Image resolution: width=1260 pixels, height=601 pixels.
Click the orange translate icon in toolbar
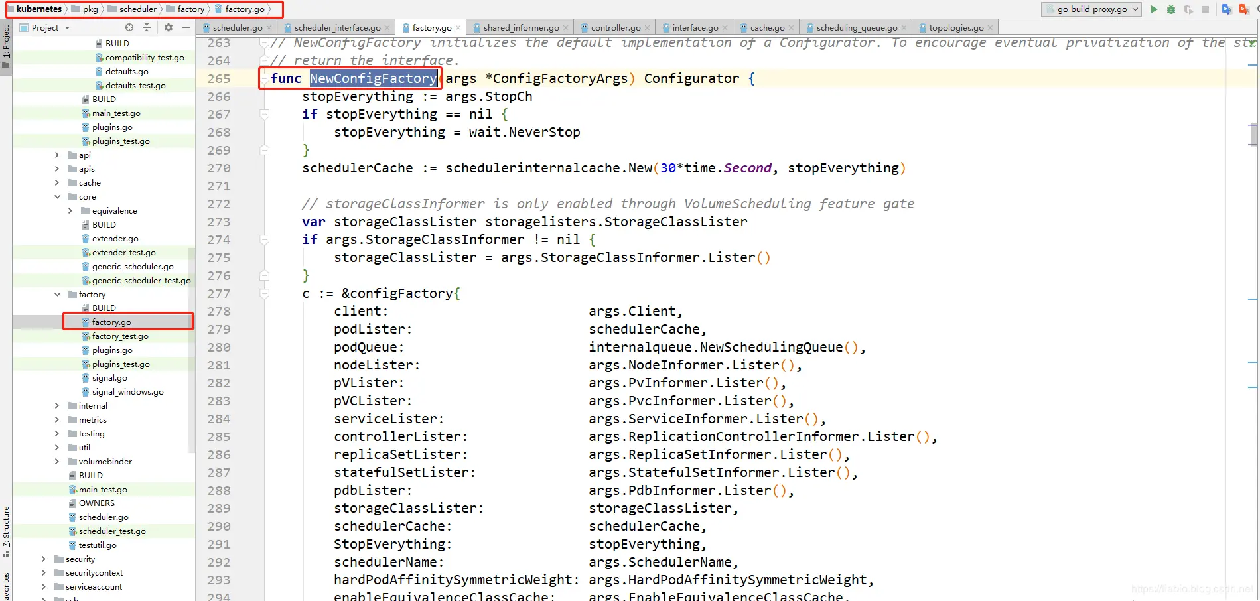click(1244, 9)
